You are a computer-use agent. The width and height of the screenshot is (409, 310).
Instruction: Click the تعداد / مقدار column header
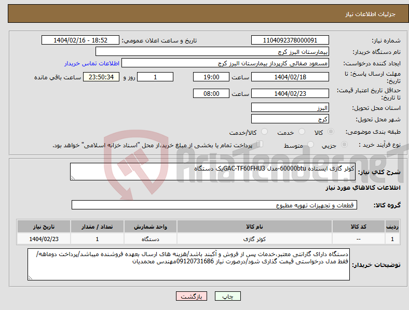[x=97, y=227]
